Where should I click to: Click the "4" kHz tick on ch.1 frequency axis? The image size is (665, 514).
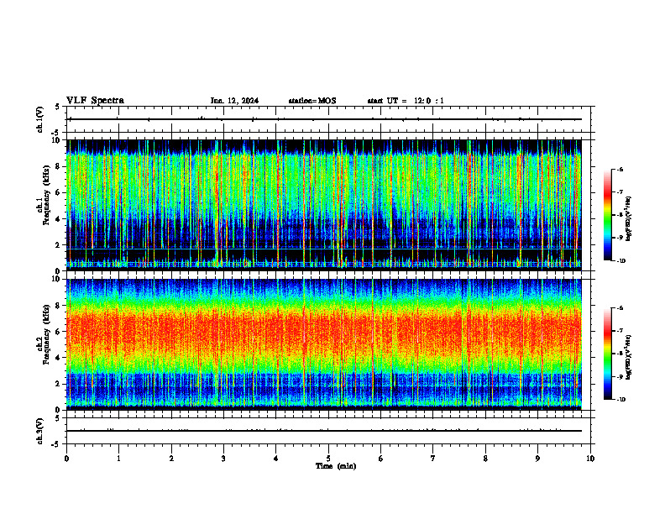tap(60, 219)
